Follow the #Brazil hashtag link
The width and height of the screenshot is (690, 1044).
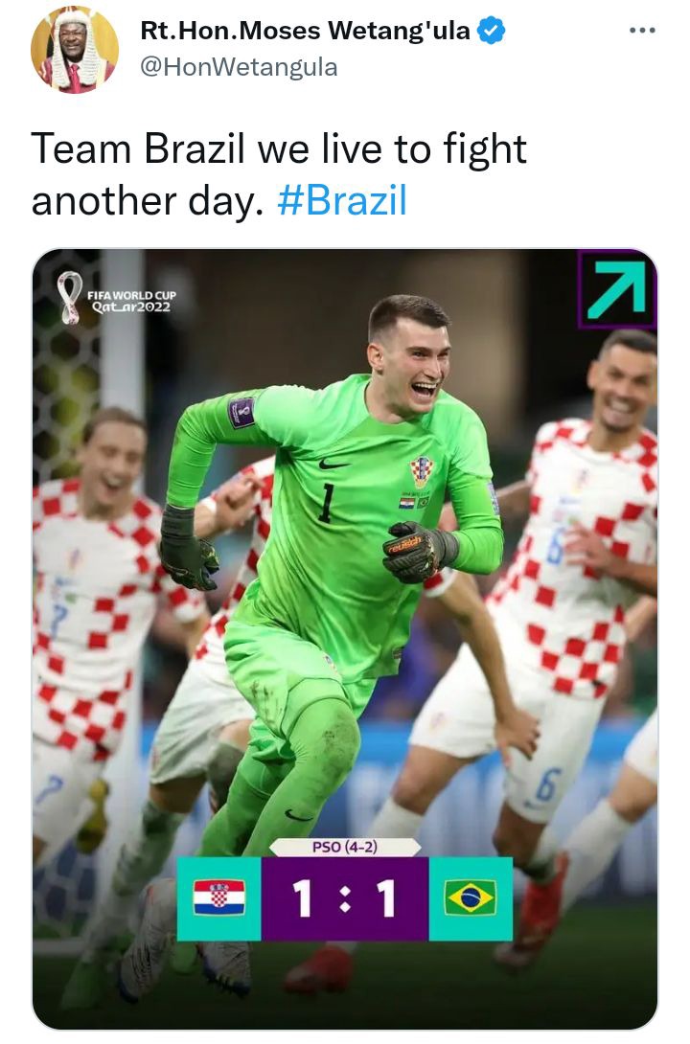[x=342, y=200]
